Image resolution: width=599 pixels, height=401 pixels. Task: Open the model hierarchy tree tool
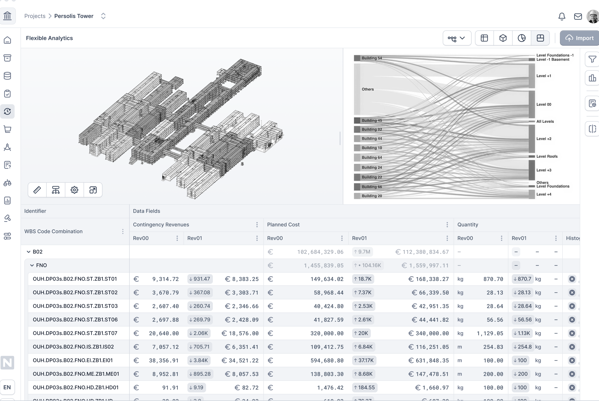tap(56, 190)
